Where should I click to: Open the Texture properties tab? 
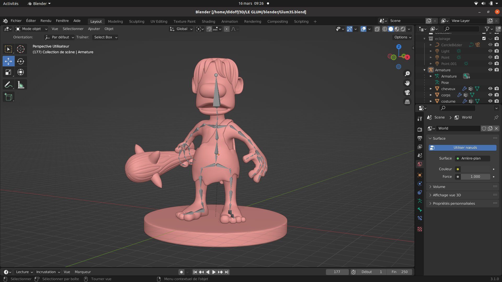click(420, 229)
